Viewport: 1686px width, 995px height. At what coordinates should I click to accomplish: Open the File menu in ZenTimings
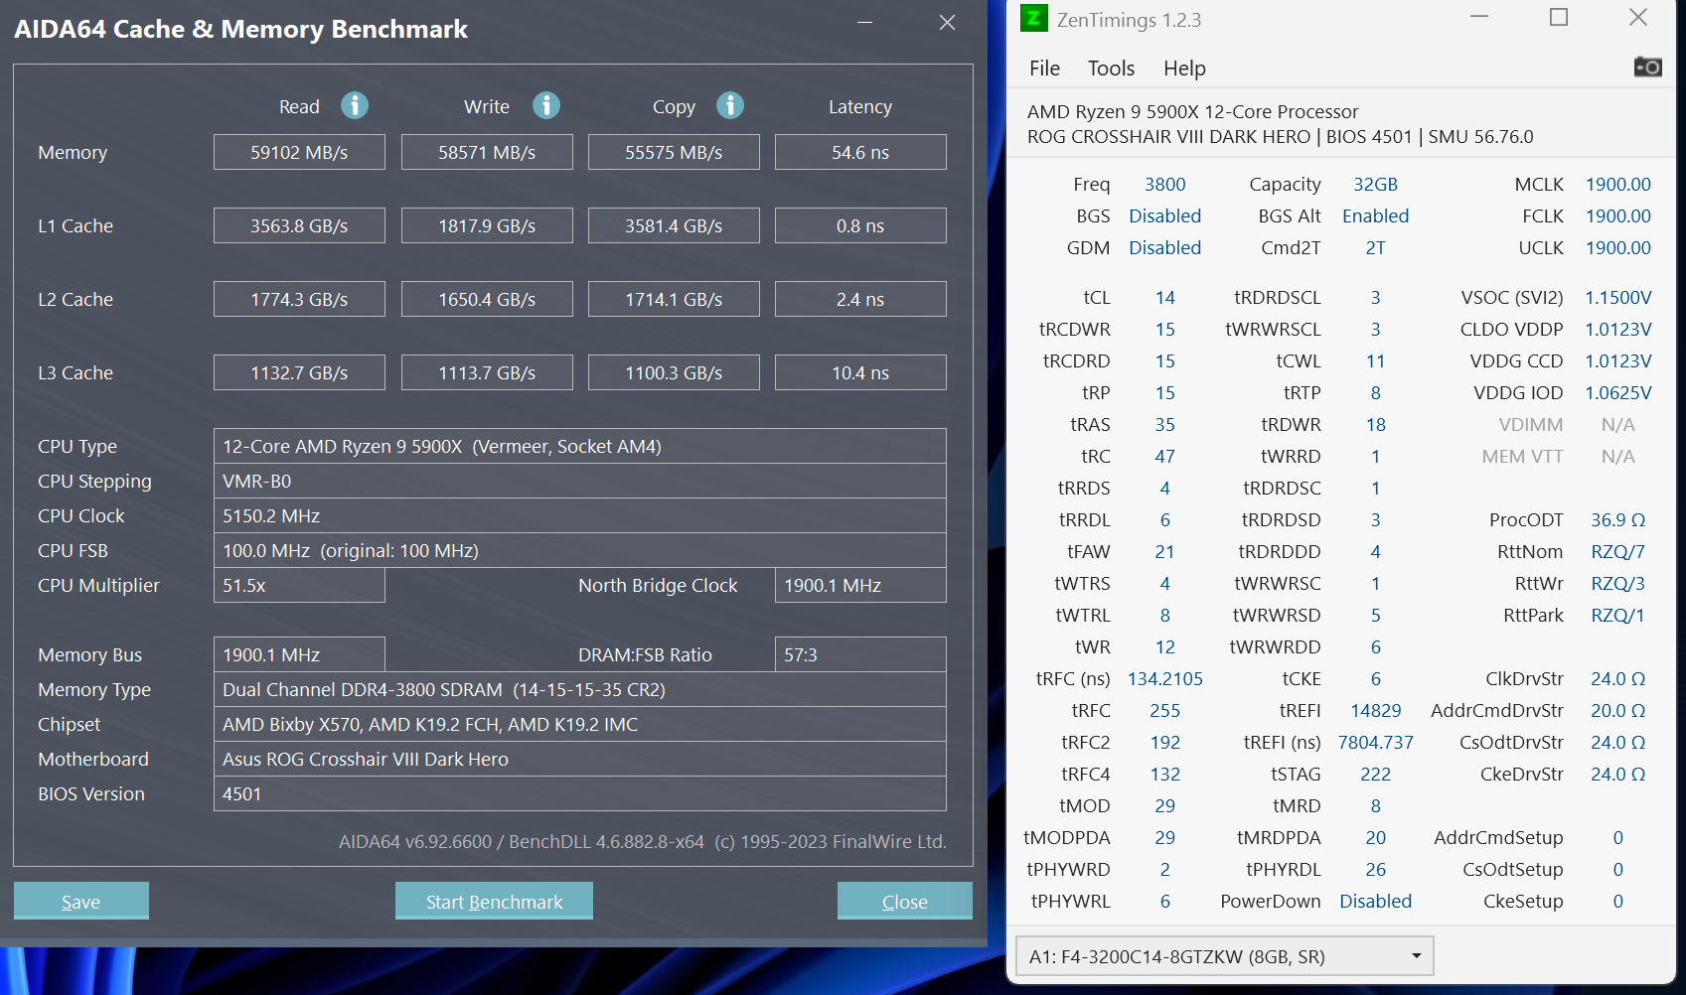1044,68
